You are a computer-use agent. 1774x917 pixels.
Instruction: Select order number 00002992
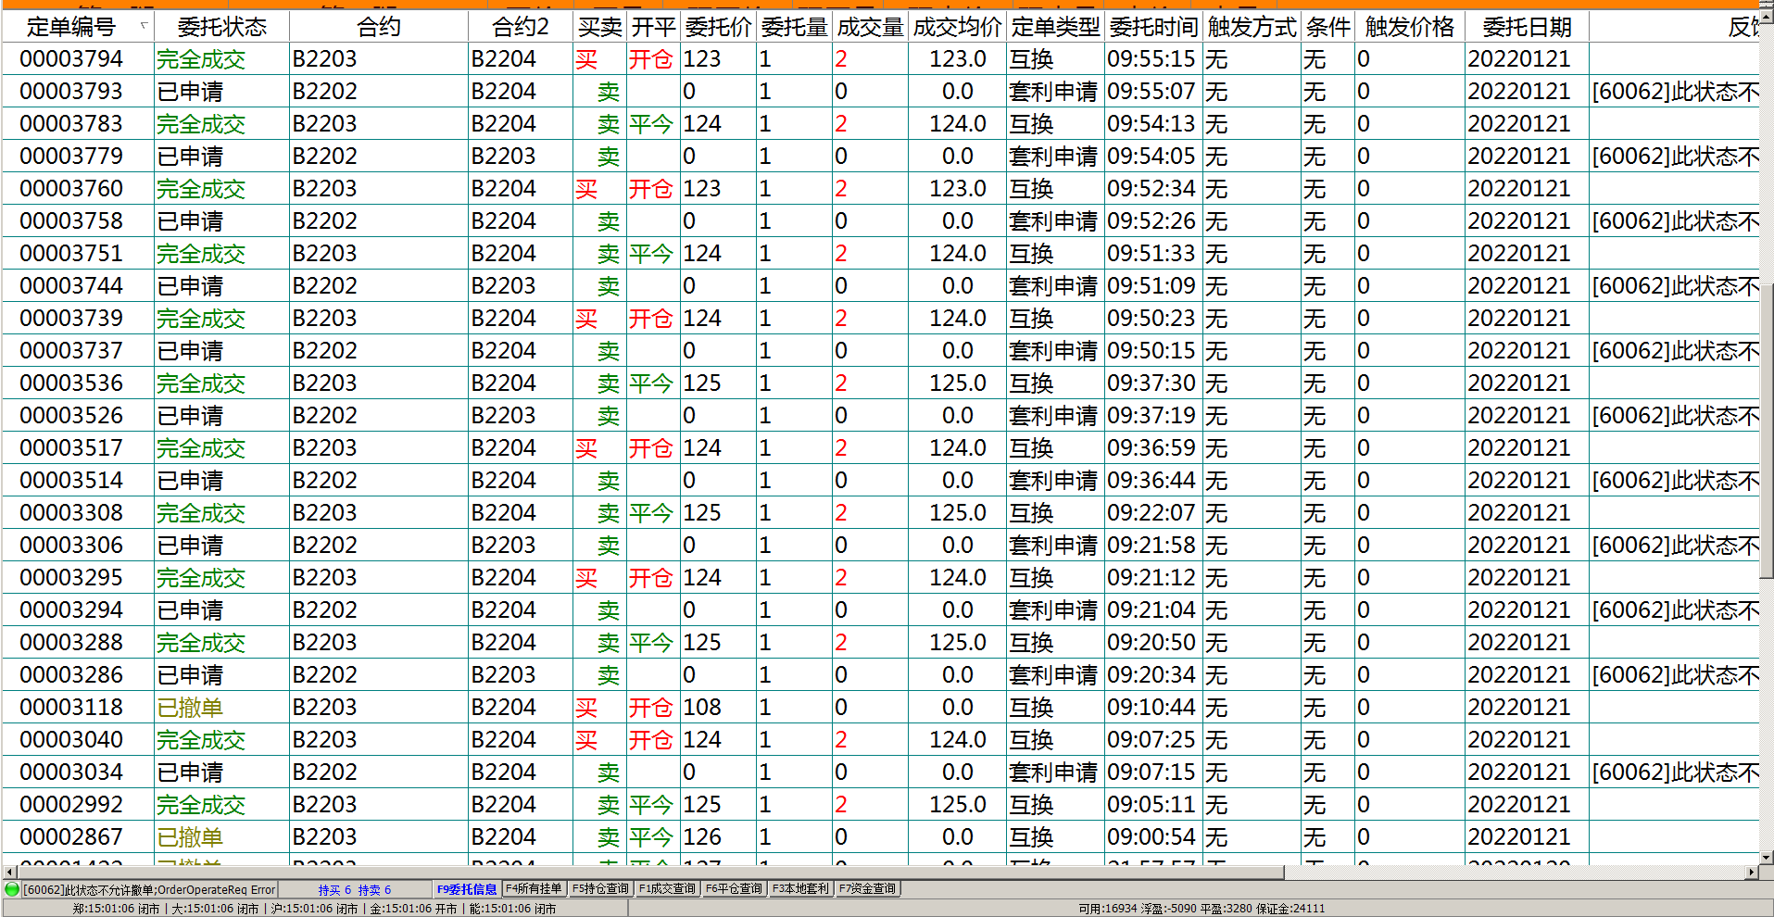71,805
